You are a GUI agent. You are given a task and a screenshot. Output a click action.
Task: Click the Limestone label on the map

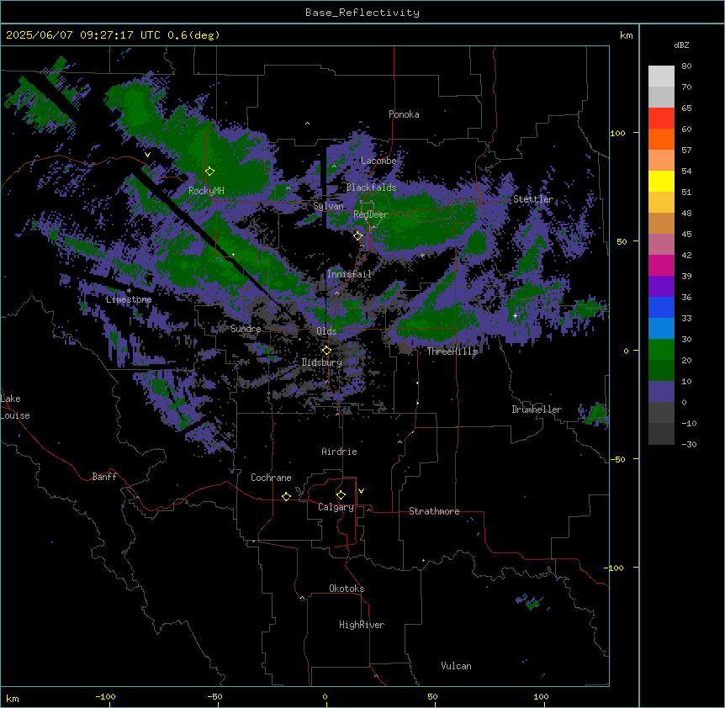(129, 299)
